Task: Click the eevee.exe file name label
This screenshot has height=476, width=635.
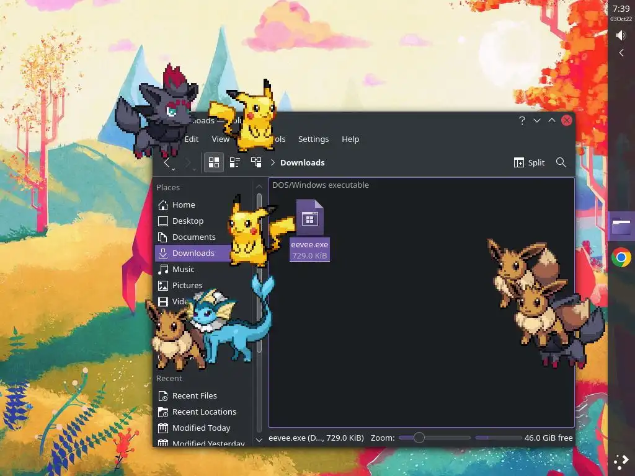Action: pyautogui.click(x=309, y=244)
